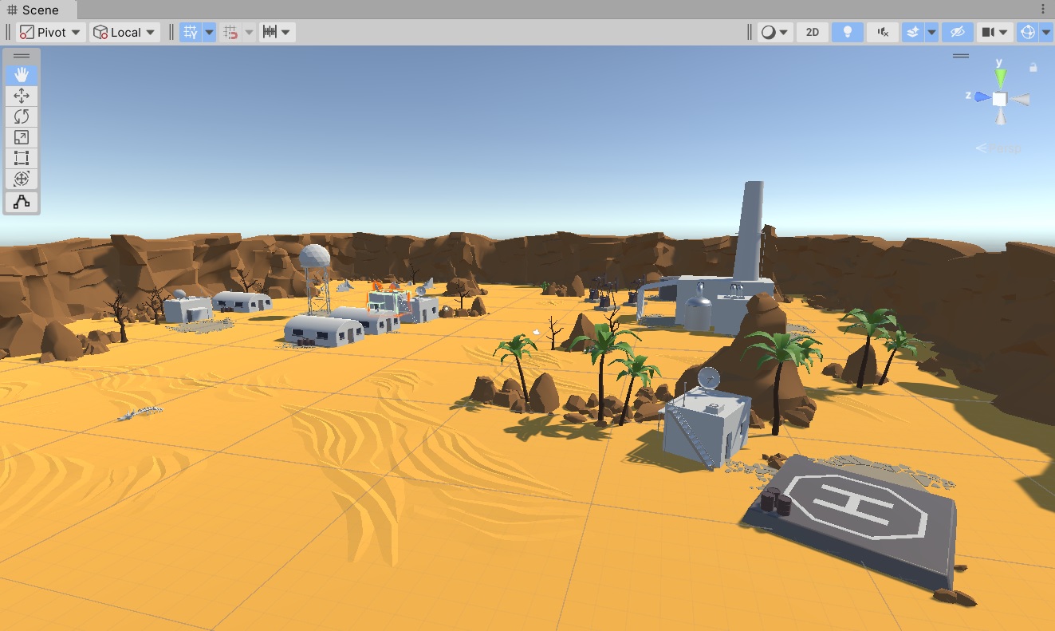
Task: Expand the scene effects dropdown arrow
Action: (931, 32)
